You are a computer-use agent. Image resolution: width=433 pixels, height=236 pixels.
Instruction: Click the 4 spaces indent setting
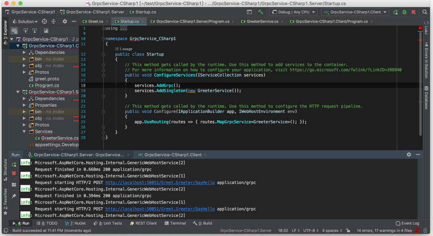(x=332, y=230)
